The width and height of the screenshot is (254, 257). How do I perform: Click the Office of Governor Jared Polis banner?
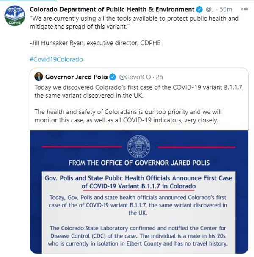click(139, 163)
